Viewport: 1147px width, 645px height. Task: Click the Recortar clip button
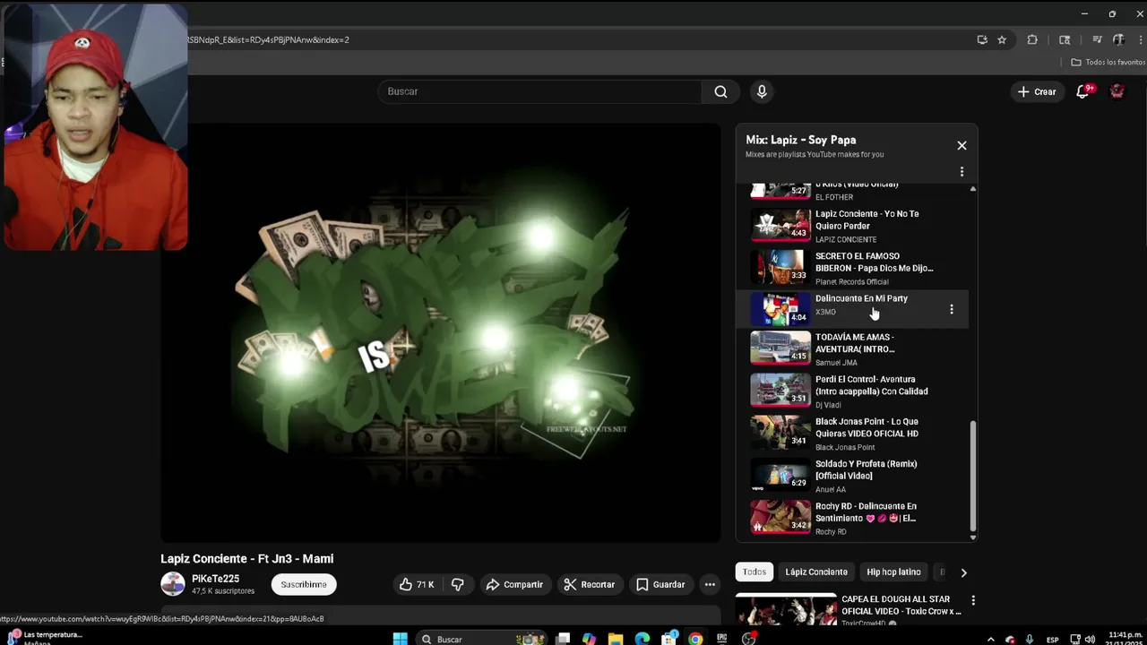pyautogui.click(x=589, y=584)
